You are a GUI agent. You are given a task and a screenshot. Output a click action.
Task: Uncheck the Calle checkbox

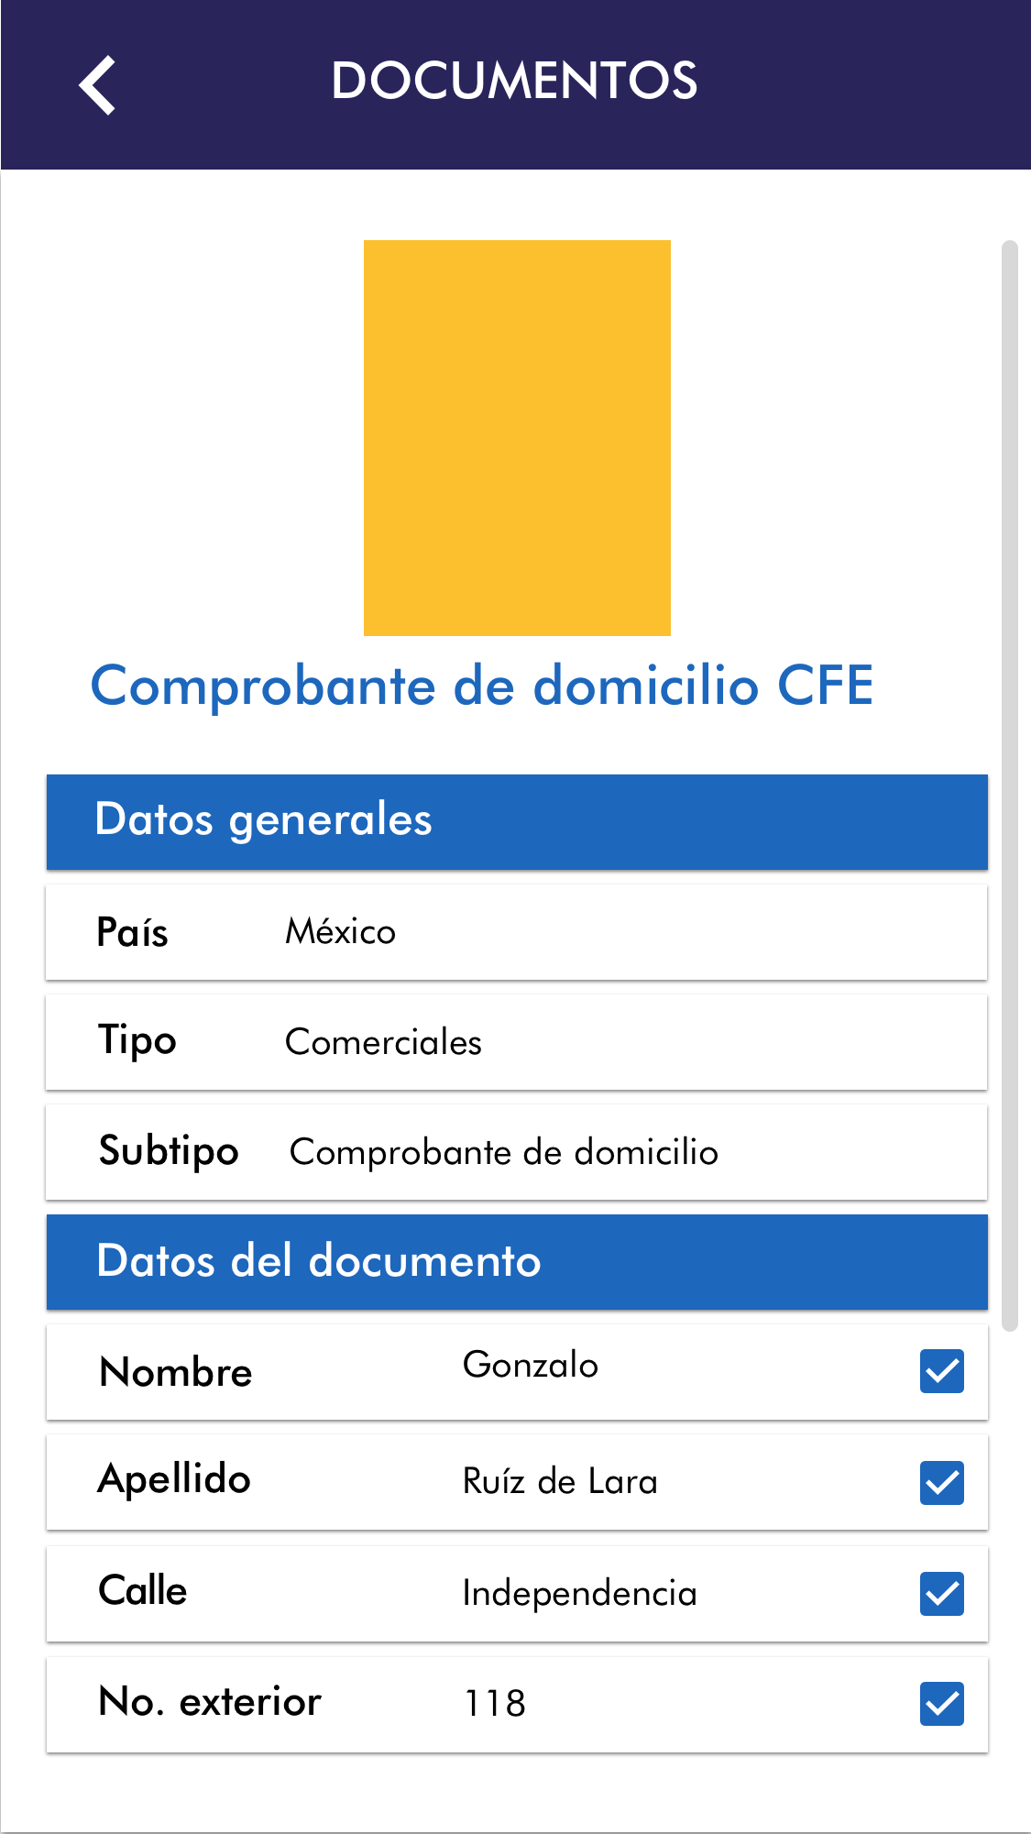click(941, 1594)
